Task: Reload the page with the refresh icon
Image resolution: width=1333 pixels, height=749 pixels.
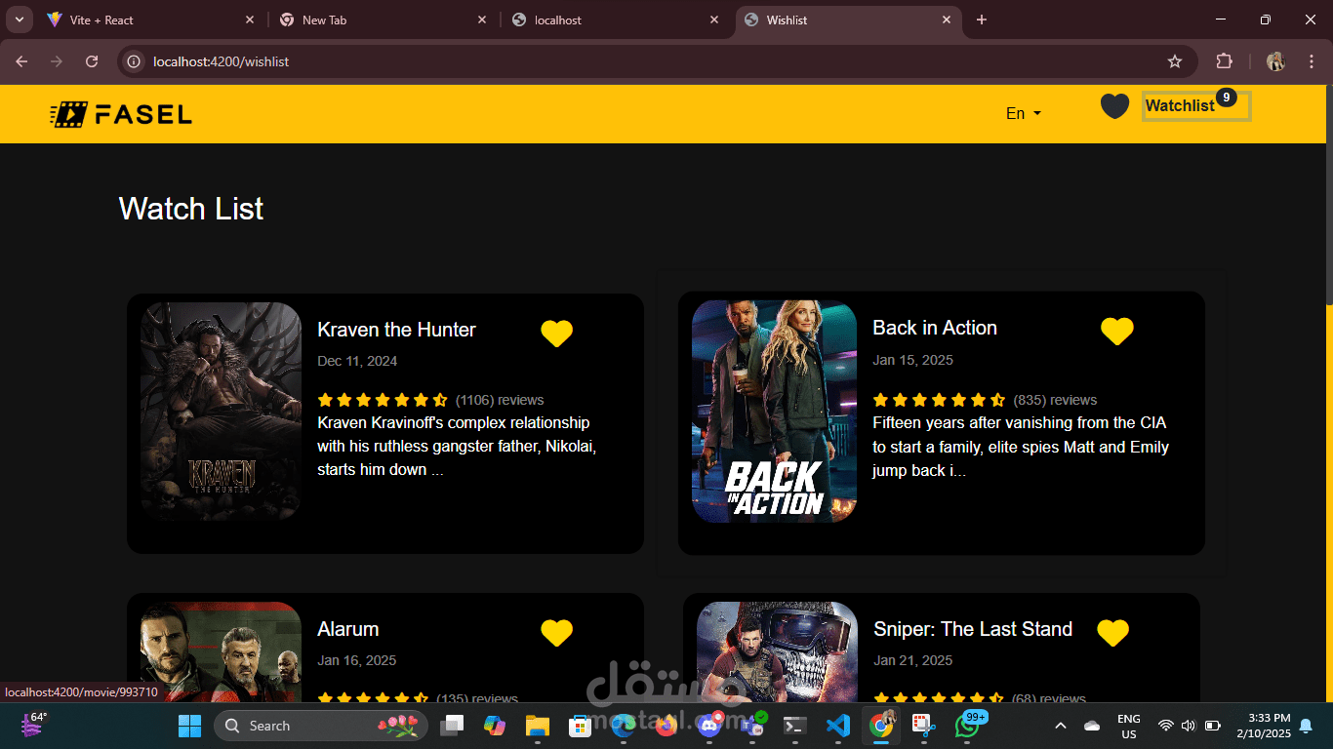Action: tap(92, 61)
